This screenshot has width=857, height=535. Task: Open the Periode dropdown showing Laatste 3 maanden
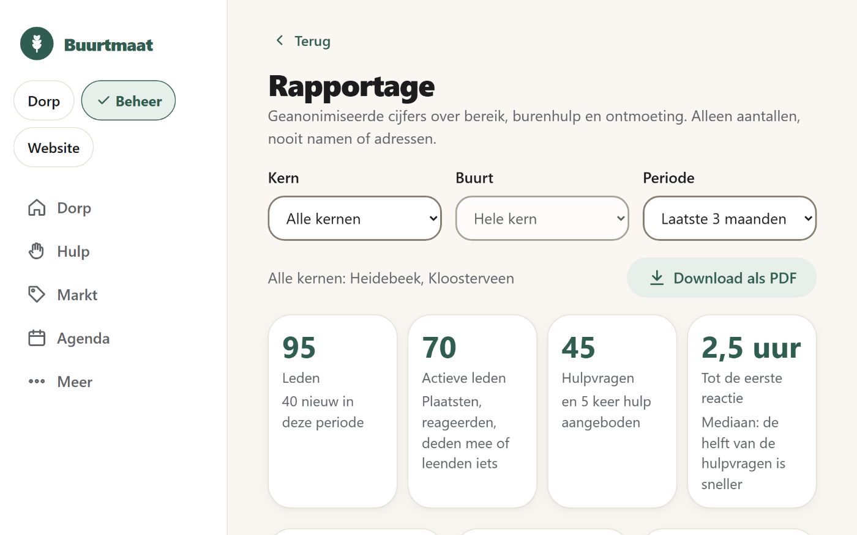[x=730, y=218]
